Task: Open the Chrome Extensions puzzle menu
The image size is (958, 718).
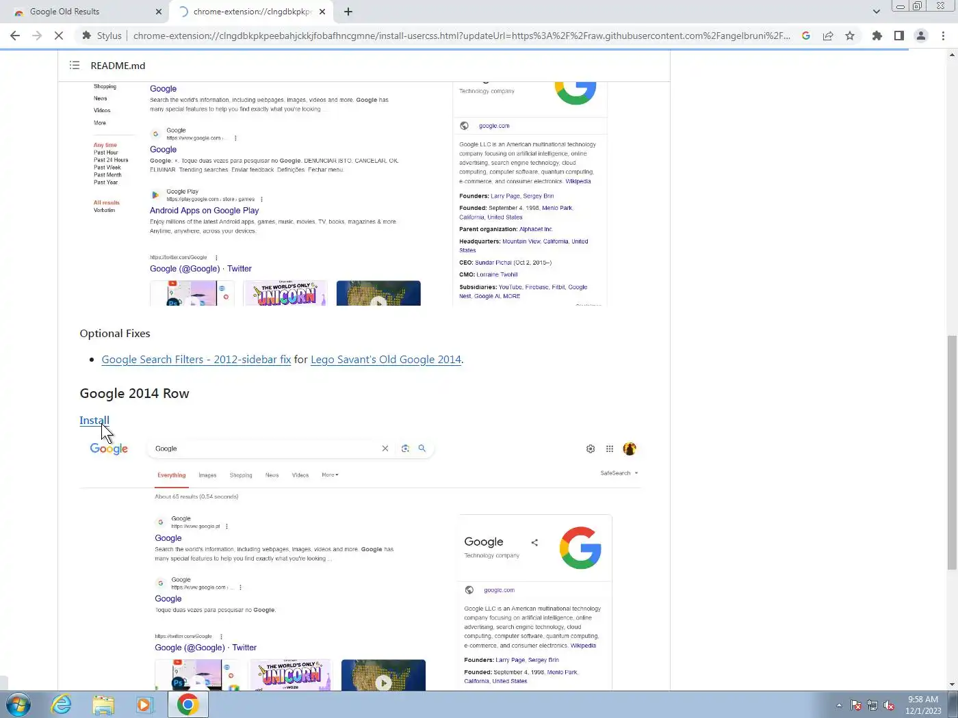Action: coord(877,36)
